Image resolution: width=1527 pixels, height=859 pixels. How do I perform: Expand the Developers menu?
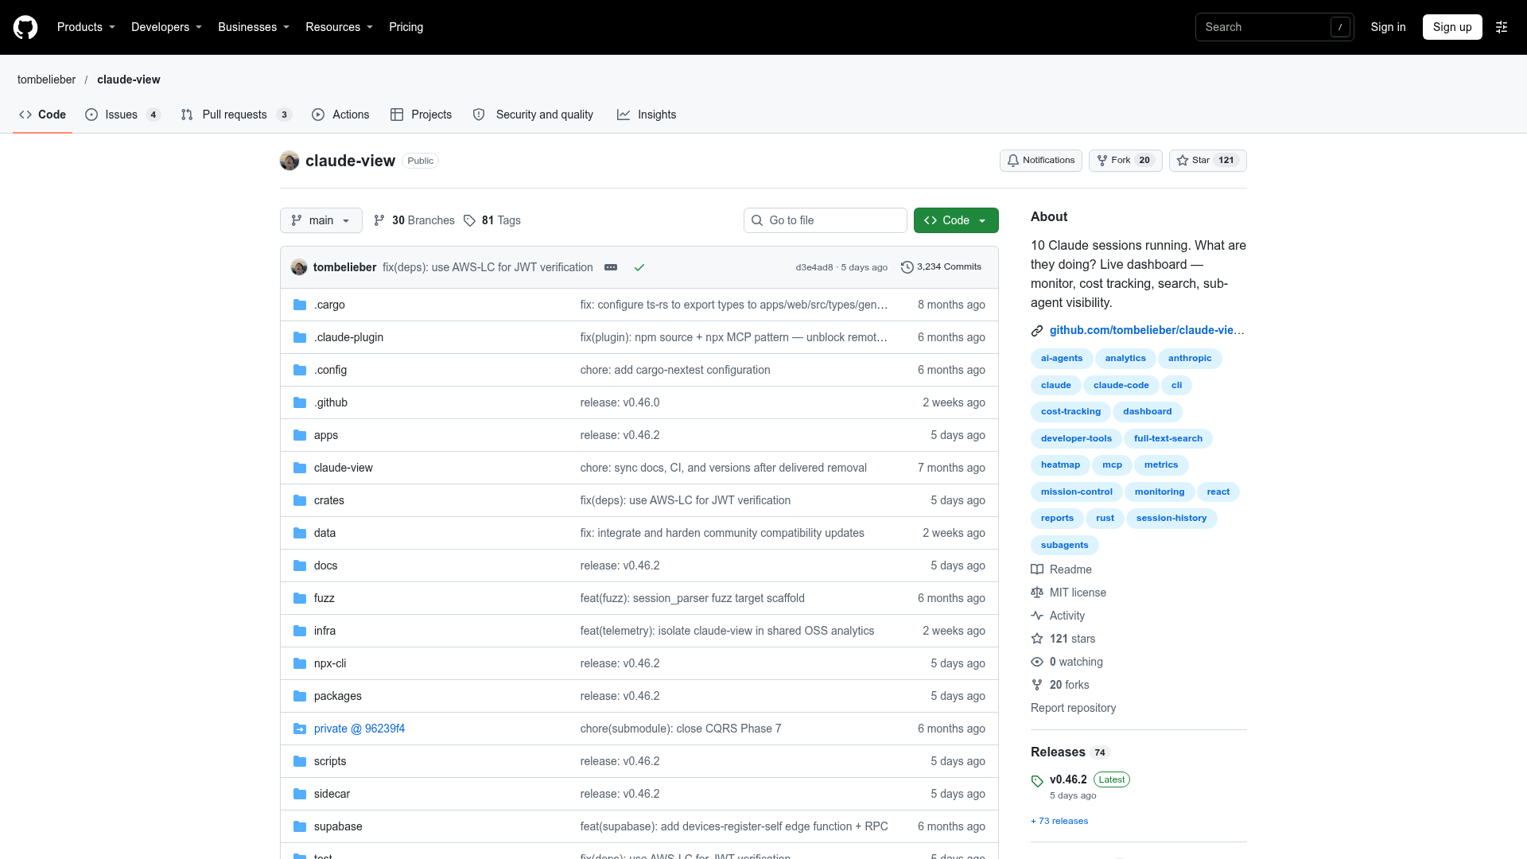pyautogui.click(x=166, y=27)
